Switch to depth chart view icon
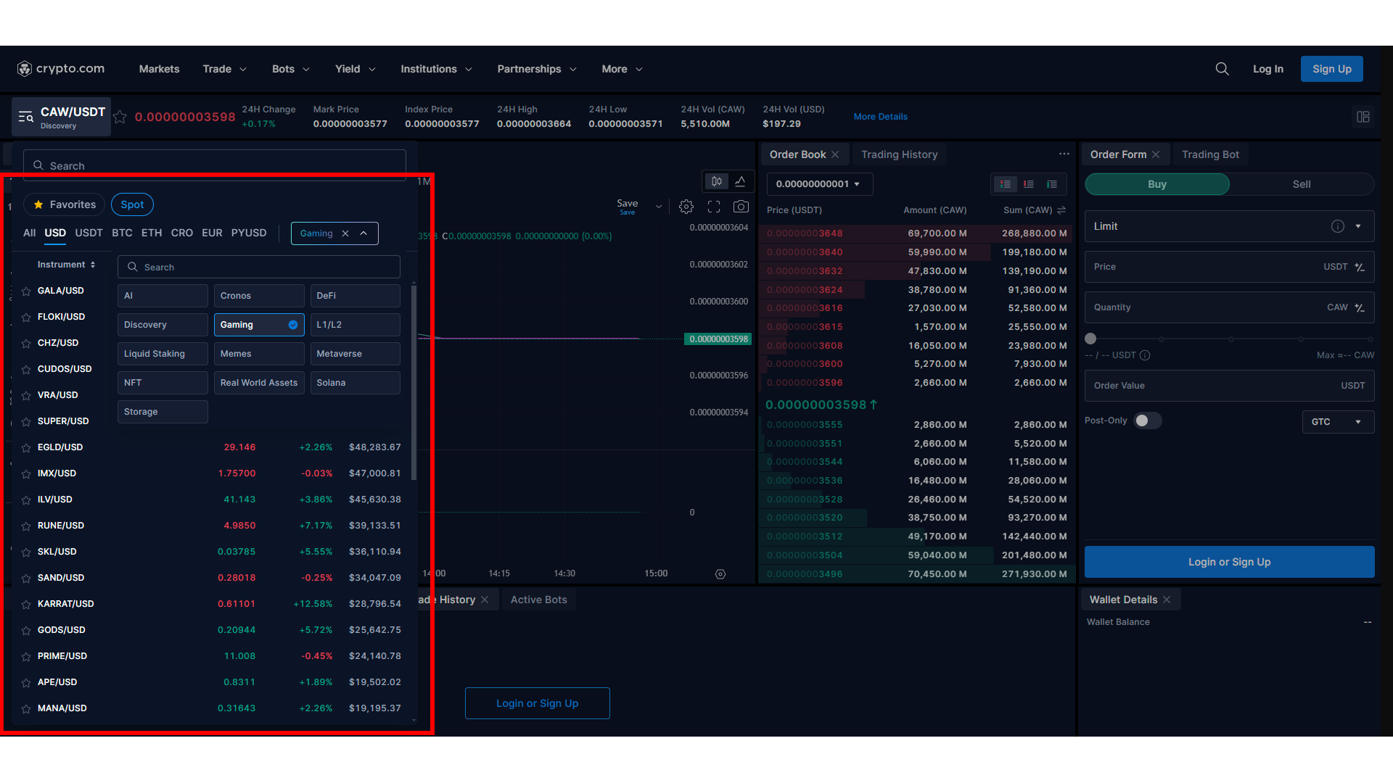1393x783 pixels. coord(741,181)
